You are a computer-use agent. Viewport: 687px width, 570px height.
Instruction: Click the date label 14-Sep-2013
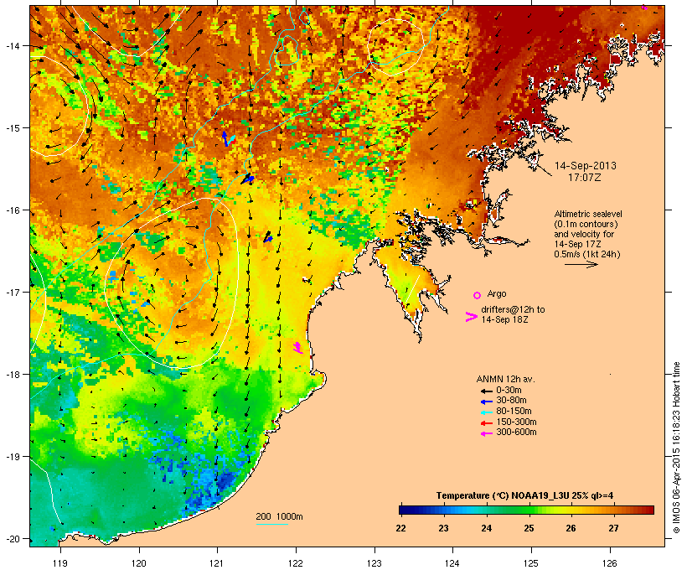(586, 166)
